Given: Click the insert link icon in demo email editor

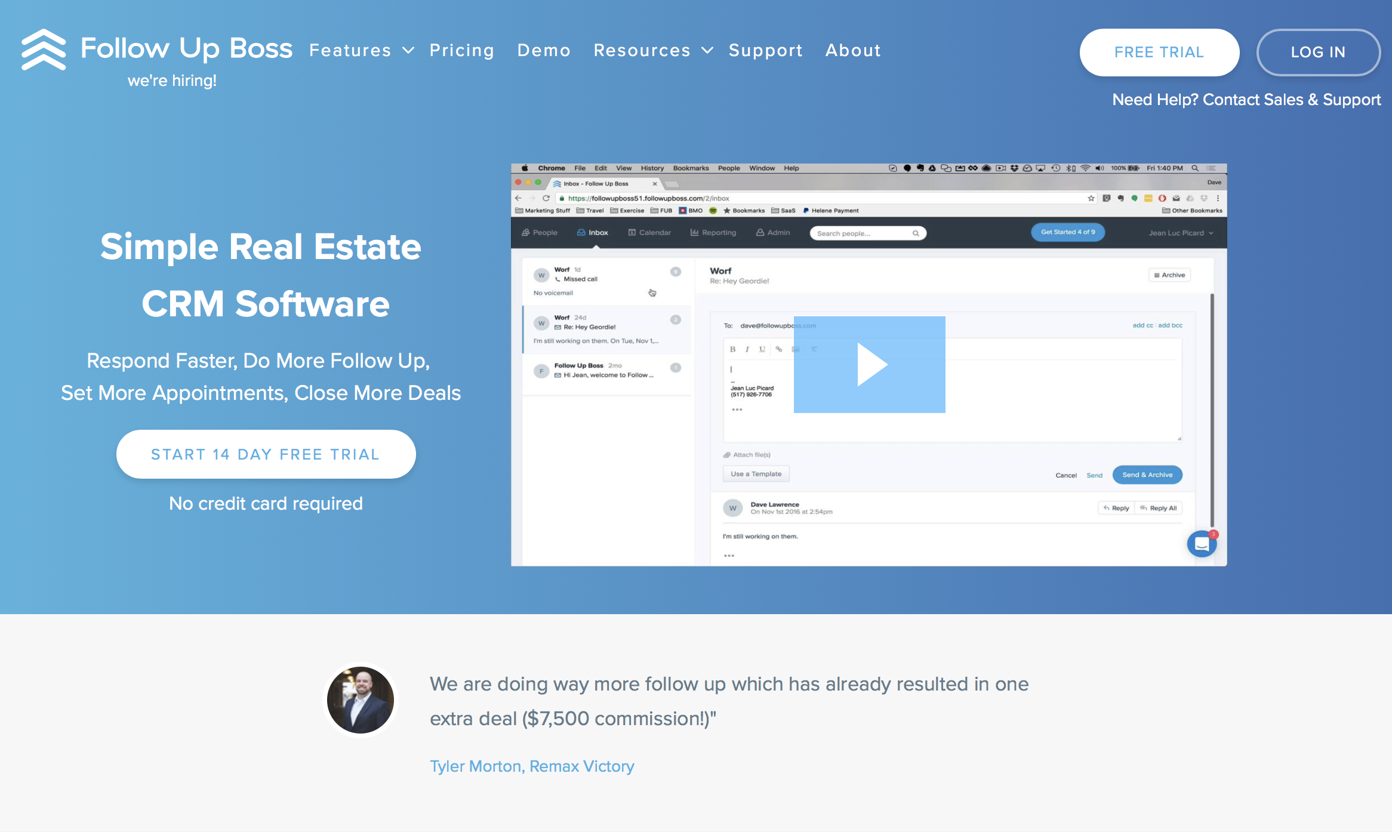Looking at the screenshot, I should point(779,349).
